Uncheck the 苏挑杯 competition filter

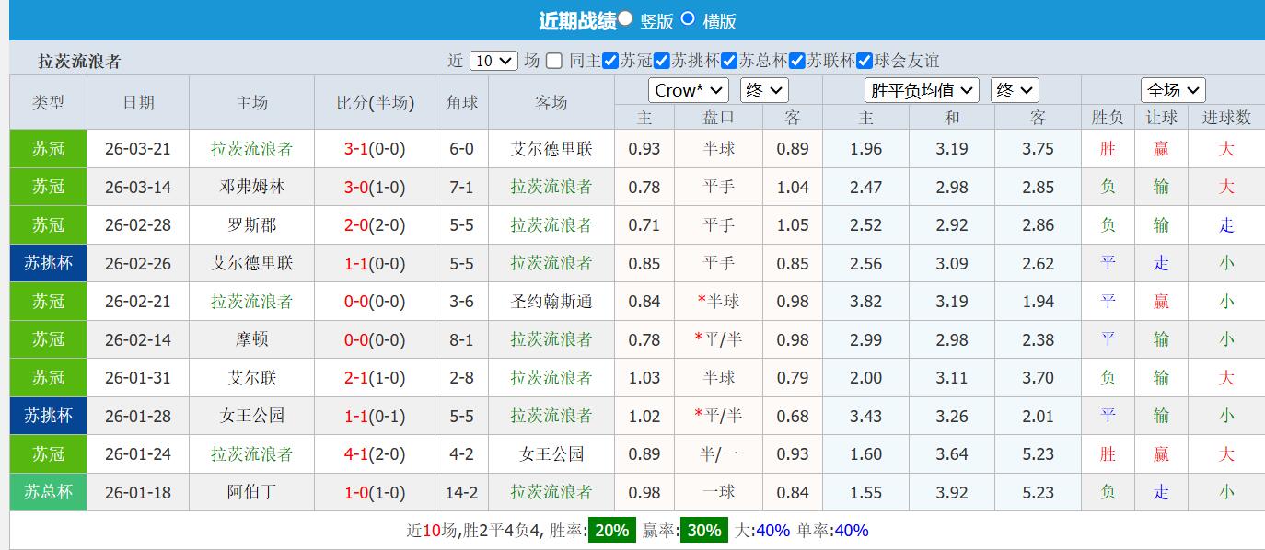click(661, 61)
